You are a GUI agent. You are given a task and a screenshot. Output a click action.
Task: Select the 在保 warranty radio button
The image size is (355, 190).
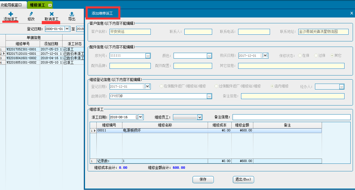tap(300, 56)
